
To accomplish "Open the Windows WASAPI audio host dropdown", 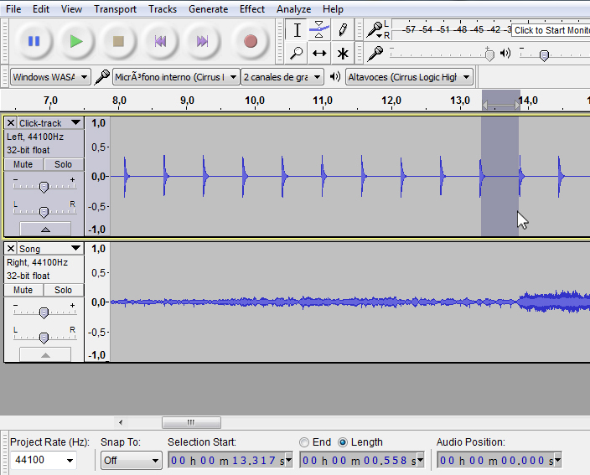I will [50, 77].
